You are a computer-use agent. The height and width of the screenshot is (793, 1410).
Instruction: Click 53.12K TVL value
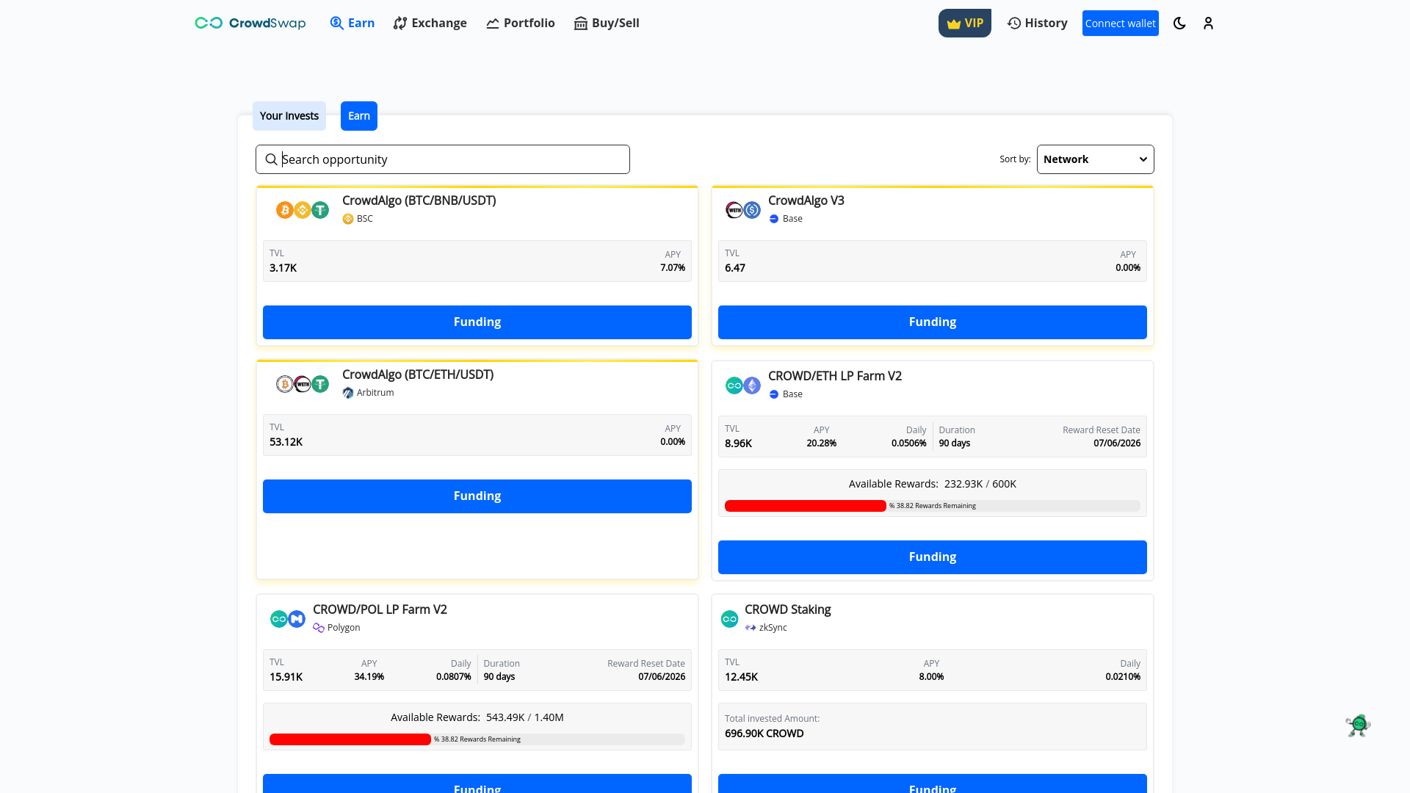(x=286, y=442)
